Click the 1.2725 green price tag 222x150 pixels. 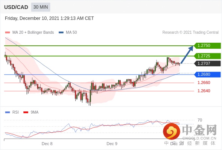click(207, 56)
